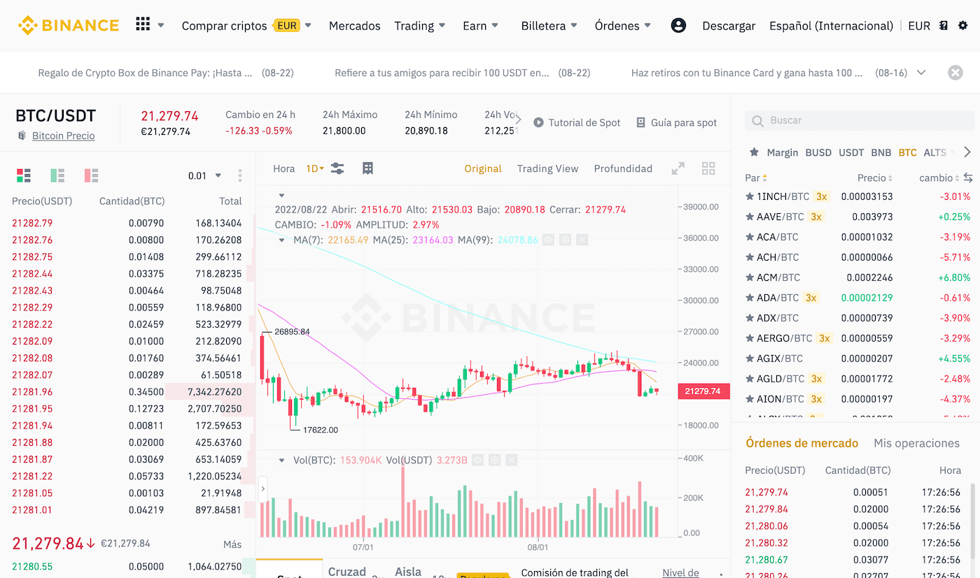This screenshot has height=578, width=980.
Task: Open chart technical indicator settings icon
Action: point(337,168)
